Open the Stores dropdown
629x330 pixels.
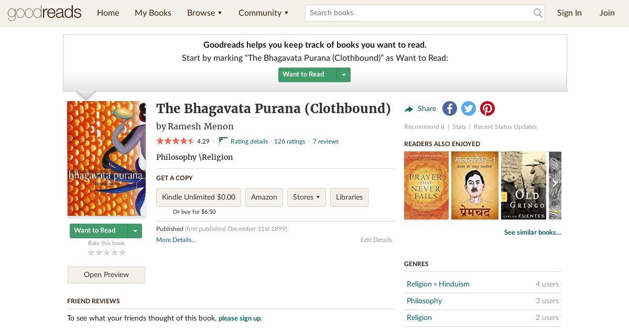(307, 197)
